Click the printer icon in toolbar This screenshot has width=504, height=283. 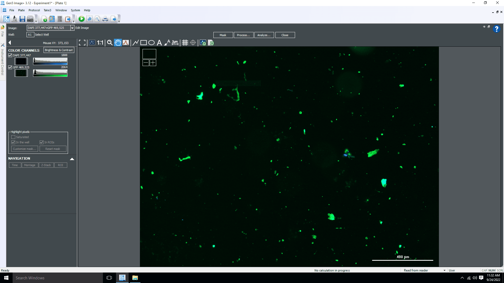[x=105, y=19]
